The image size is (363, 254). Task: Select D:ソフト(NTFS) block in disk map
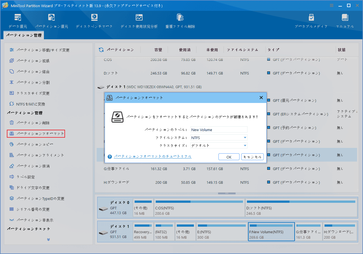click(x=301, y=208)
